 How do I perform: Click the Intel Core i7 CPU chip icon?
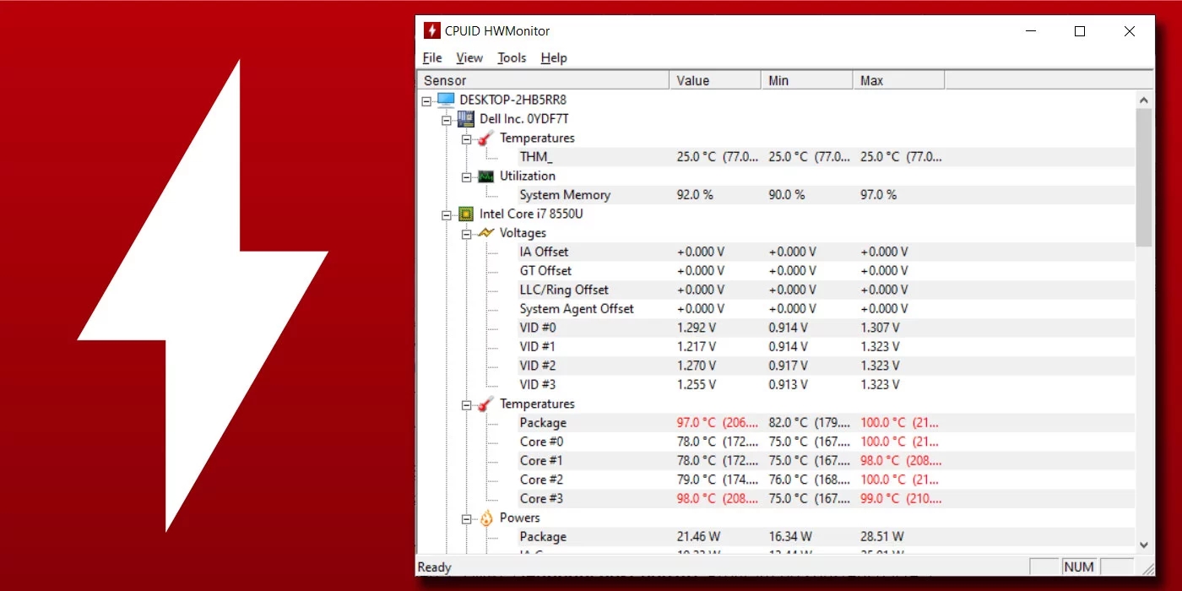coord(466,214)
